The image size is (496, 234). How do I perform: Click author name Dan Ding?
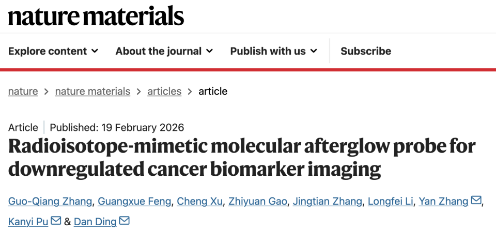pyautogui.click(x=95, y=222)
